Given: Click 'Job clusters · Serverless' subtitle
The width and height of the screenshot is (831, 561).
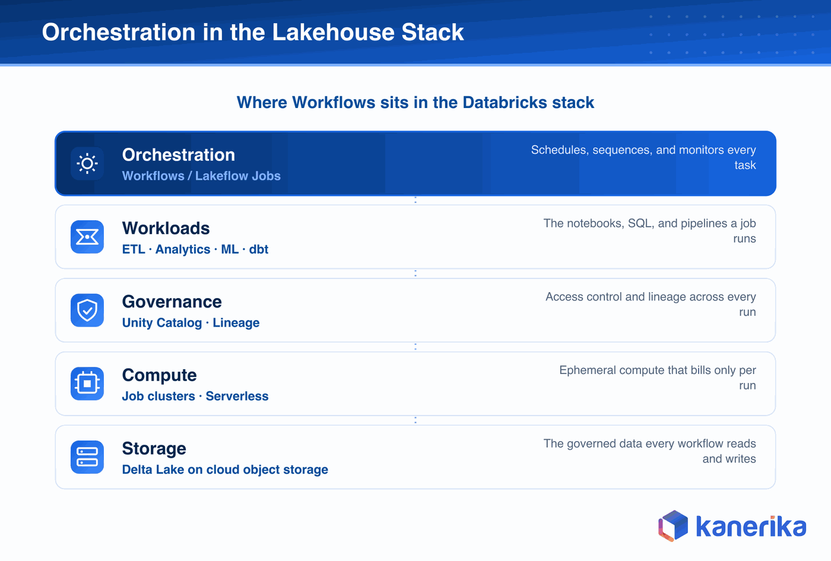Looking at the screenshot, I should [x=195, y=396].
